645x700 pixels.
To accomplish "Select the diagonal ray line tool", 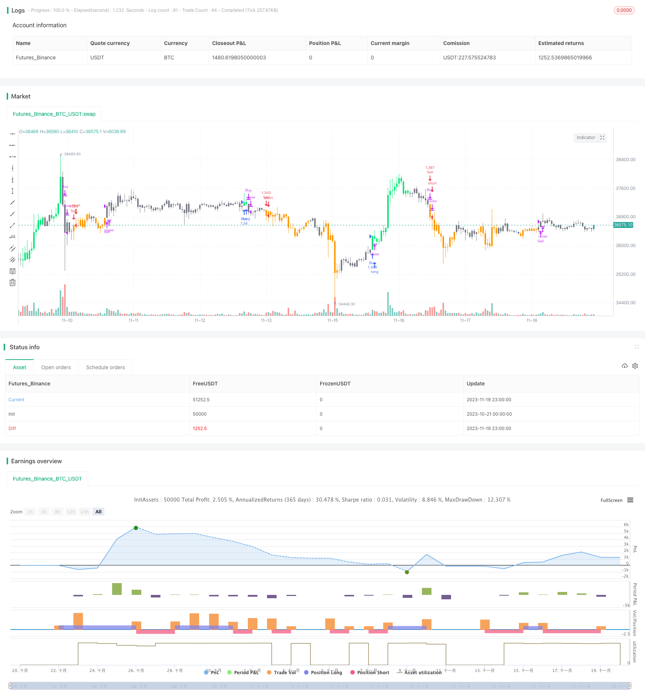I will point(13,214).
